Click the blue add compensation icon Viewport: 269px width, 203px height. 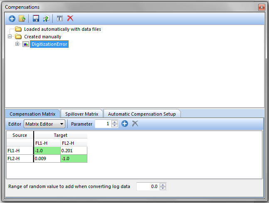coord(12,18)
